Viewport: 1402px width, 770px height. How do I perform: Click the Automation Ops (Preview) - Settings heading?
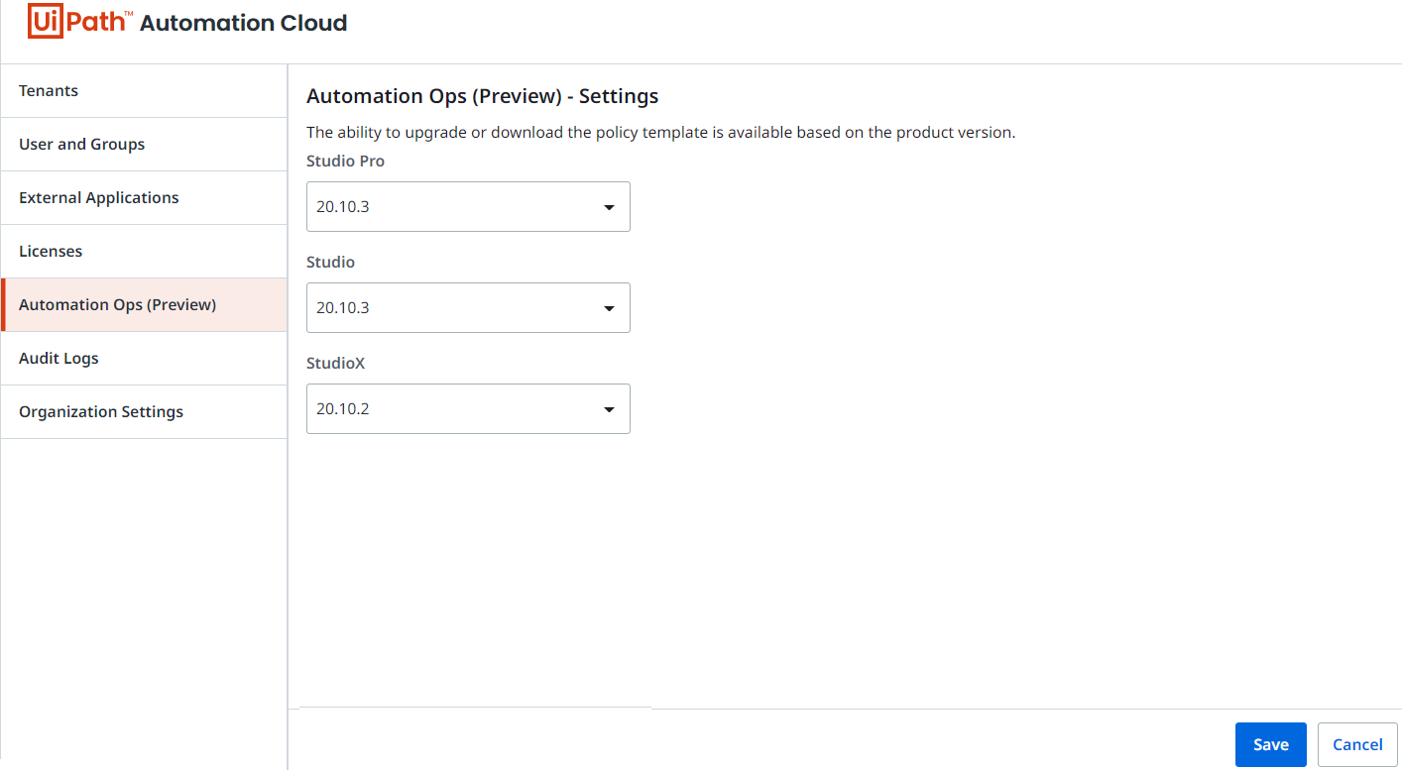[483, 96]
